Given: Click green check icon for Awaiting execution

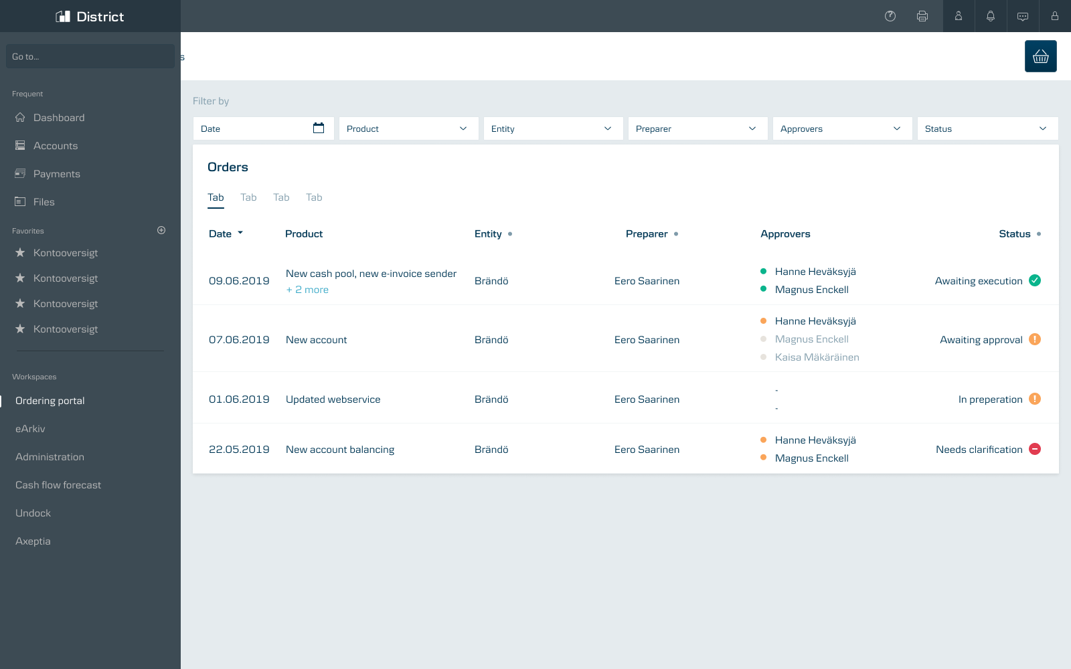Looking at the screenshot, I should tap(1035, 280).
